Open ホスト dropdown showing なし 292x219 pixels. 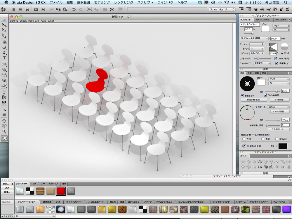(257, 48)
